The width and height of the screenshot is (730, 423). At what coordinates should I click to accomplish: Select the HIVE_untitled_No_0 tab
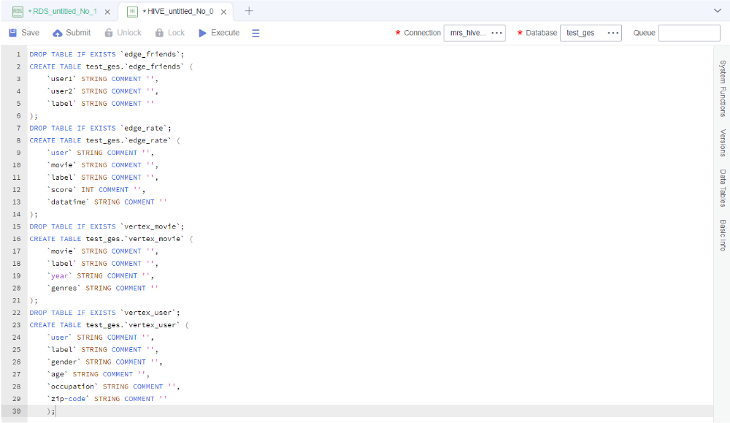coord(178,12)
